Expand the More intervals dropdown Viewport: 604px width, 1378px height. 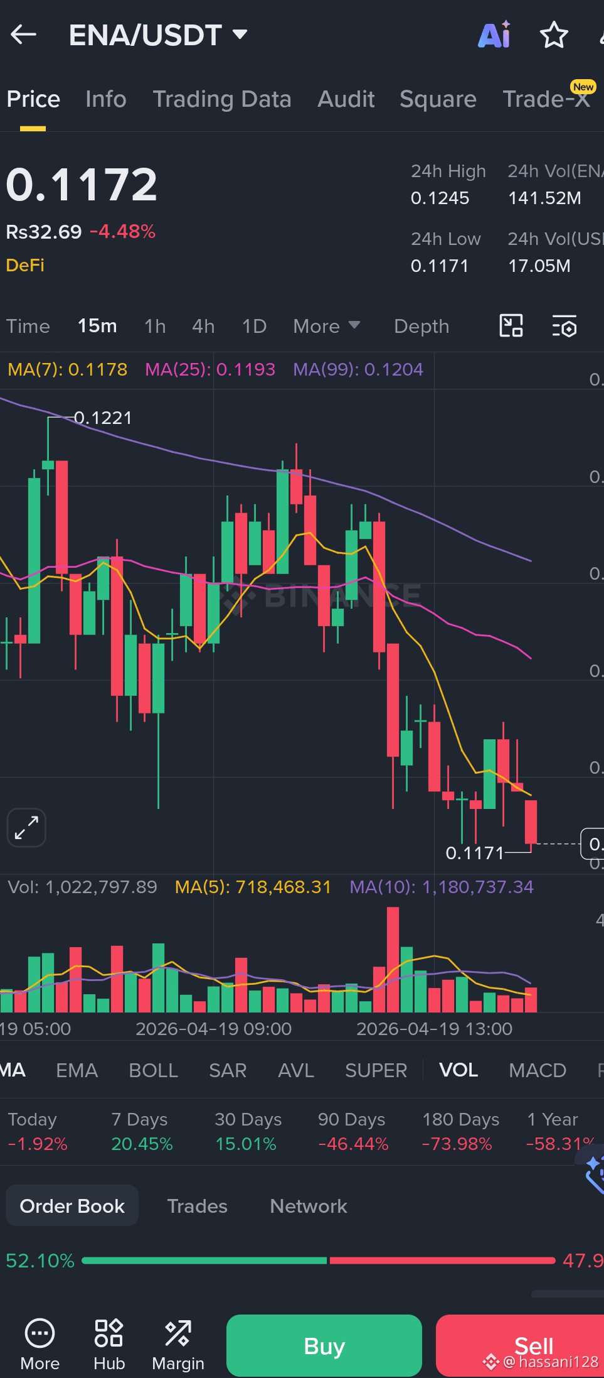327,327
